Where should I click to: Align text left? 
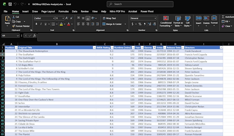click(78, 24)
